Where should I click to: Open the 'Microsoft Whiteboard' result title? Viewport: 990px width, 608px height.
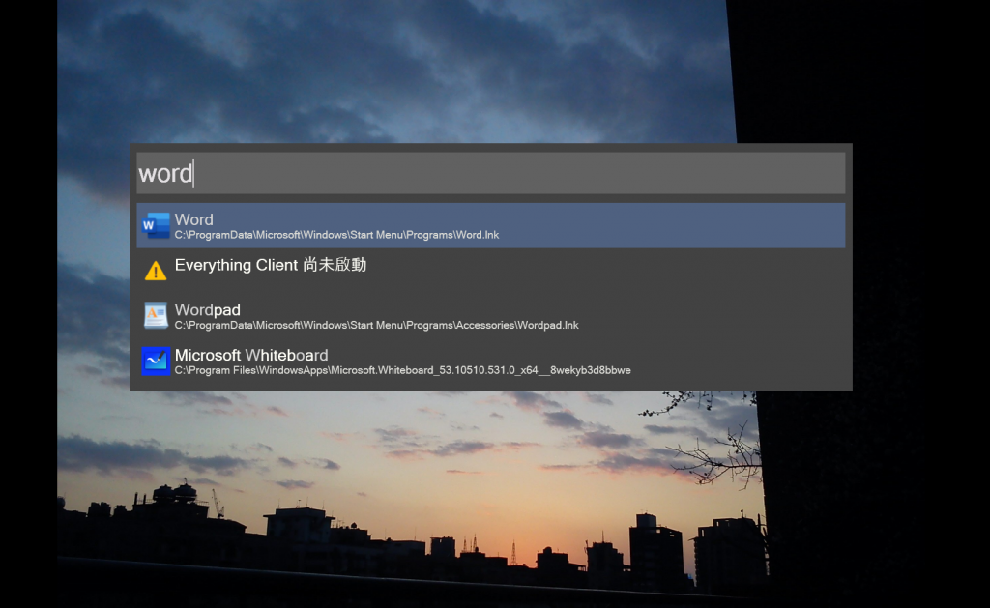point(251,355)
